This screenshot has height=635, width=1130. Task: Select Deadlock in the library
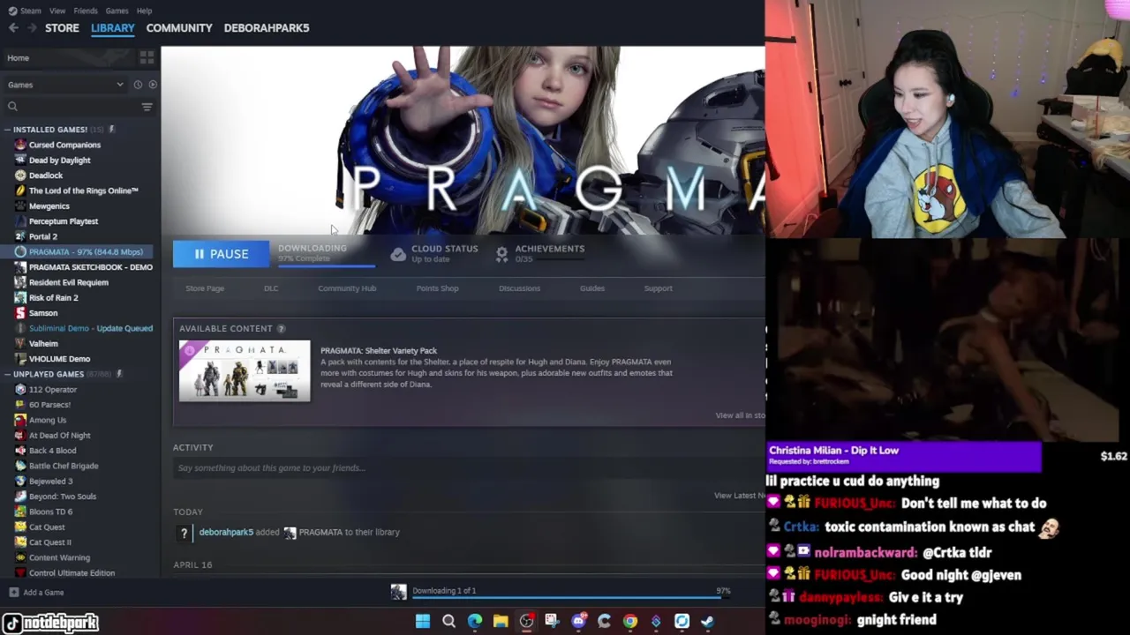pyautogui.click(x=46, y=176)
